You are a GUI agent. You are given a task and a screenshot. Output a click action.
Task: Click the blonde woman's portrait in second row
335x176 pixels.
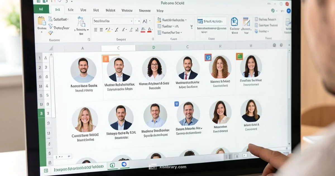tap(85, 120)
